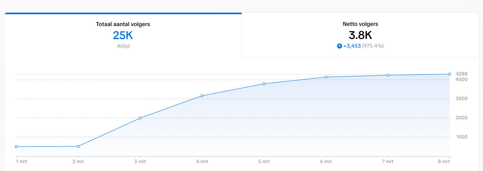Viewport: 483px width, 171px height.
Task: Click the chart data point for 3 mrt
Action: (x=140, y=118)
